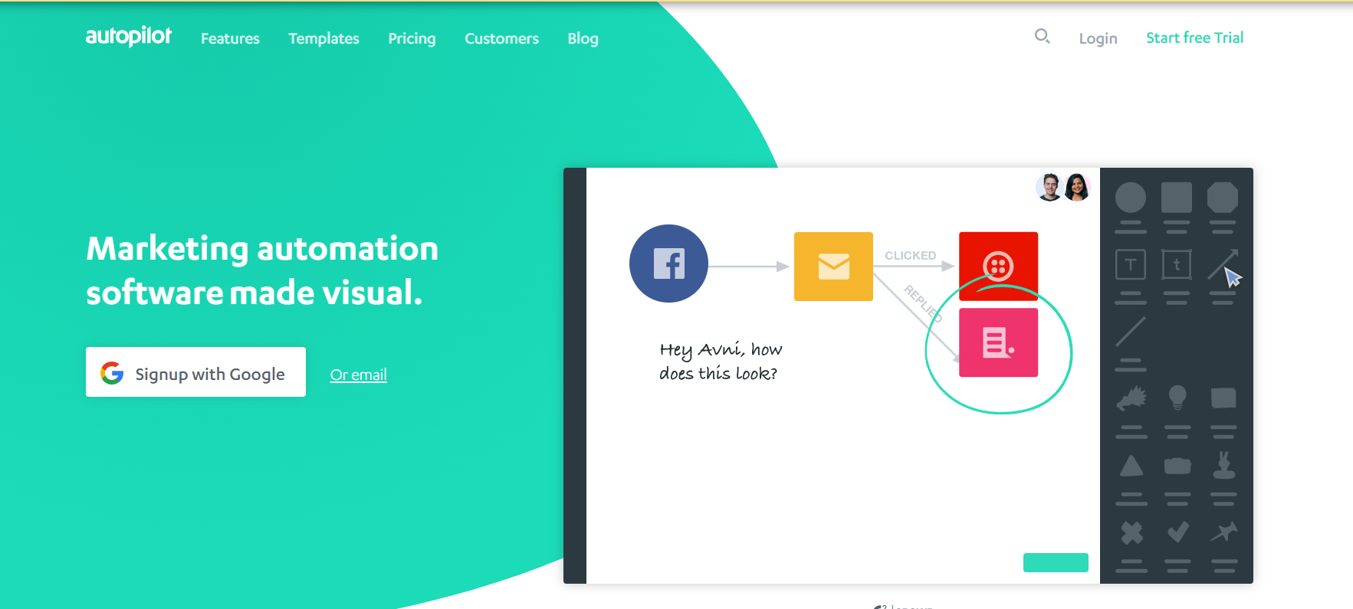The width and height of the screenshot is (1353, 609).
Task: Select the capital T text box tool
Action: click(x=1131, y=265)
